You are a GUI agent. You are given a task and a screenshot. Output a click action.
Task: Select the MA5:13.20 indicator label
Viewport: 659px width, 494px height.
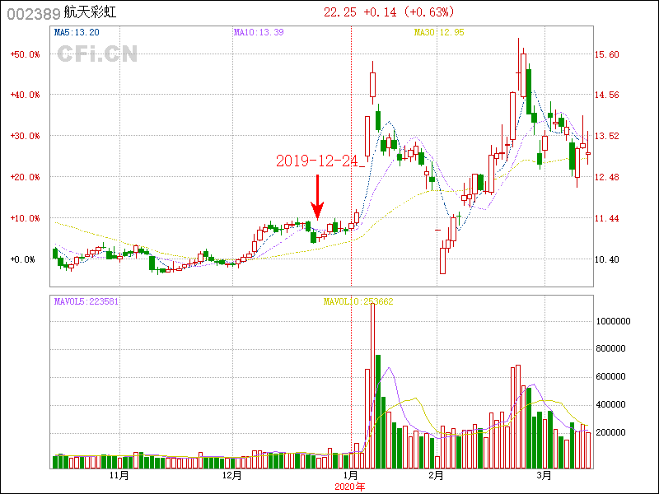tap(77, 33)
